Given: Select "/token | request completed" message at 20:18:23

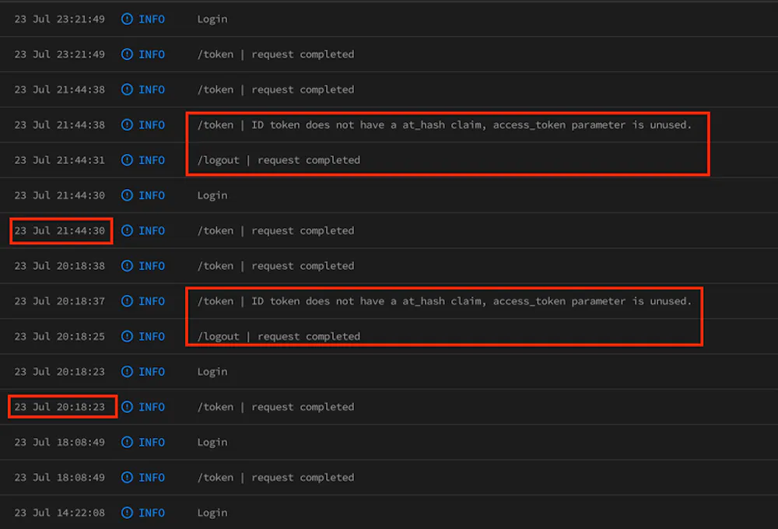Looking at the screenshot, I should pyautogui.click(x=276, y=407).
